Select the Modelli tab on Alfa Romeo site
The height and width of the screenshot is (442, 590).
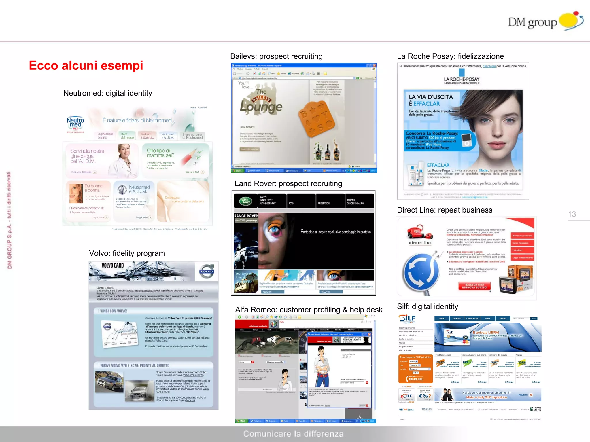[283, 330]
